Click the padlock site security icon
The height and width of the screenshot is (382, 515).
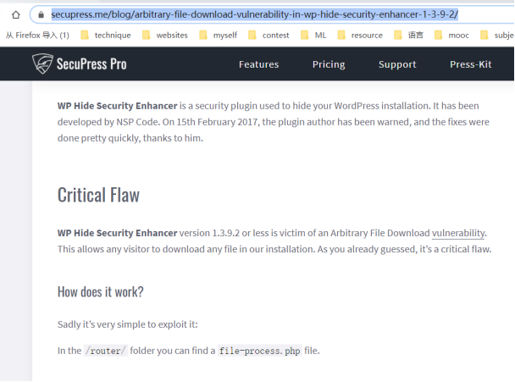tap(41, 14)
